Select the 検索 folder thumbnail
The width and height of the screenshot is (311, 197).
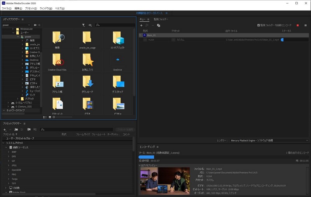point(58,40)
